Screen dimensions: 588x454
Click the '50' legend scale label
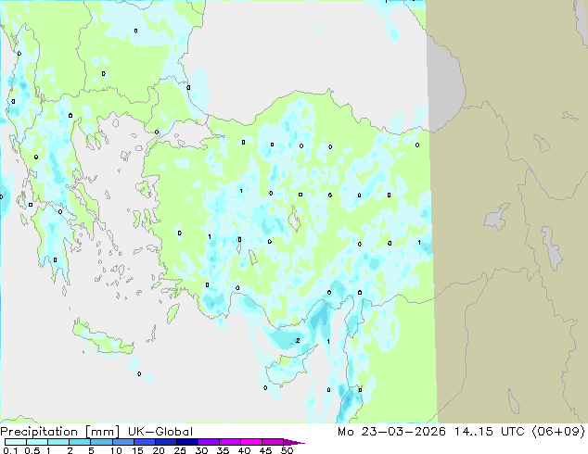288,450
